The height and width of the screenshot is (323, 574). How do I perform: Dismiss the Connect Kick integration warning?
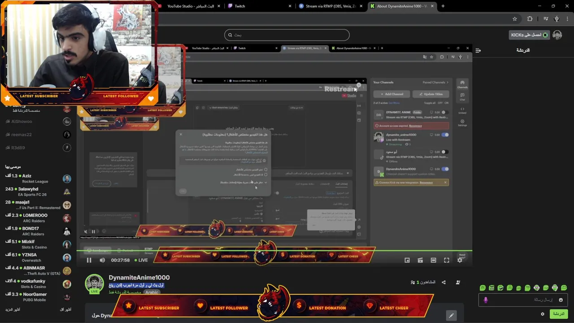445,183
